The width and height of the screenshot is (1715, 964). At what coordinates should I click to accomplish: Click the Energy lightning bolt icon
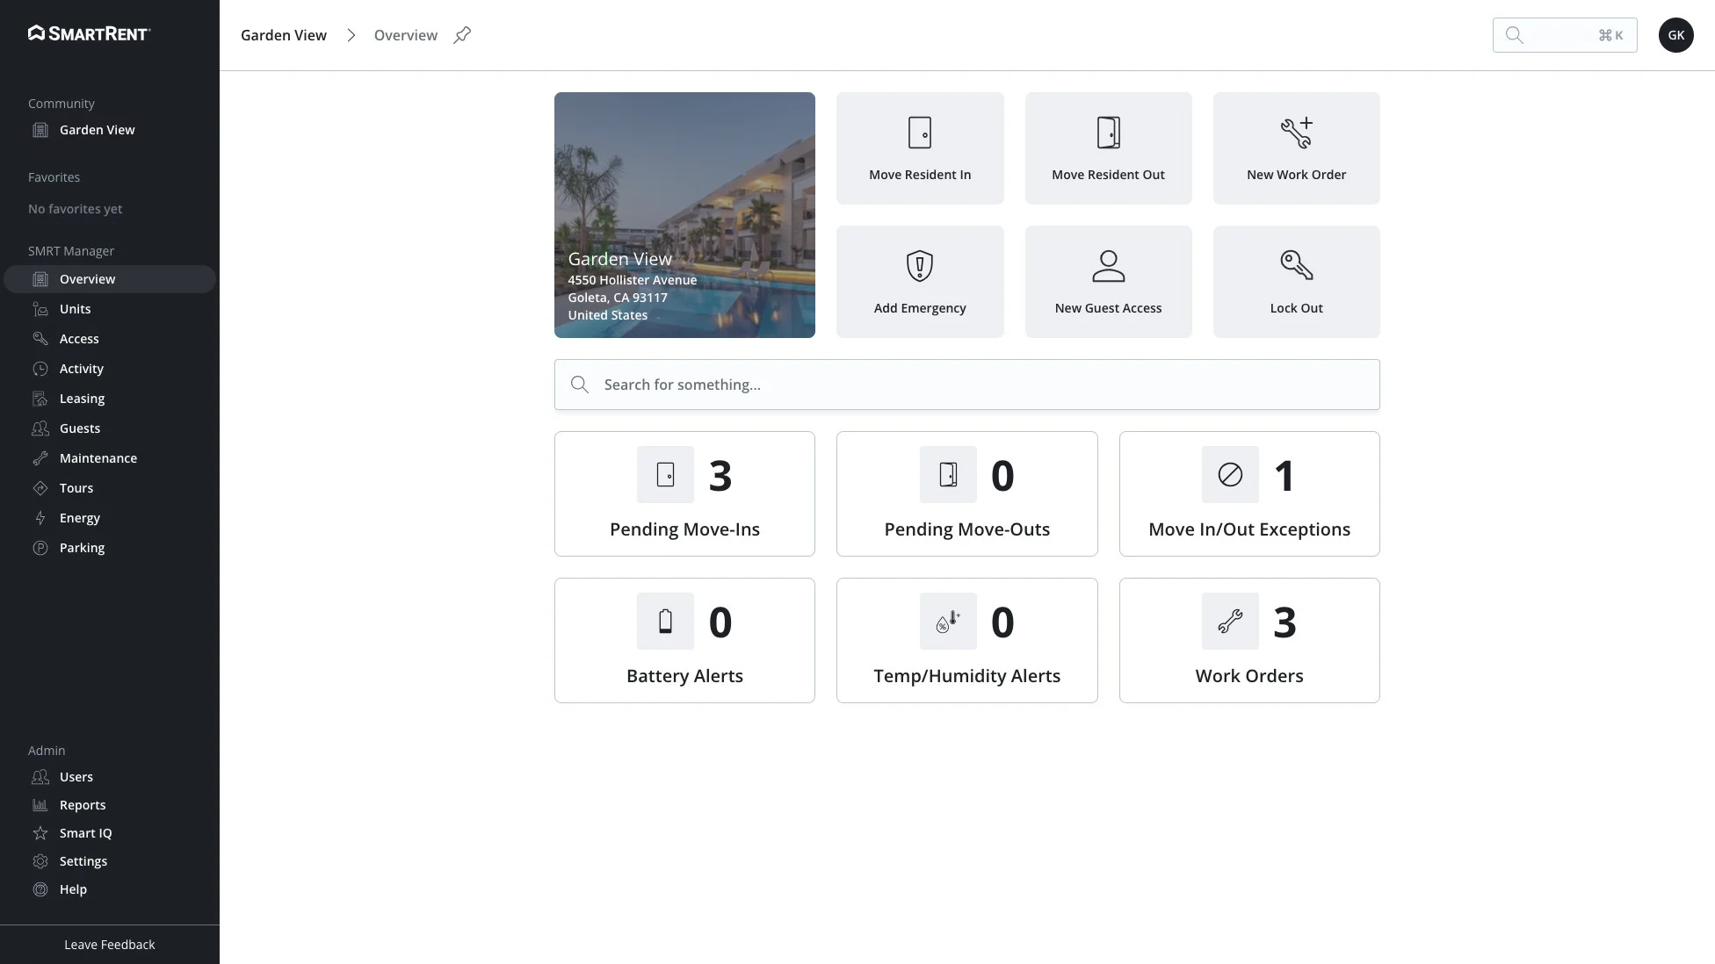pyautogui.click(x=40, y=518)
